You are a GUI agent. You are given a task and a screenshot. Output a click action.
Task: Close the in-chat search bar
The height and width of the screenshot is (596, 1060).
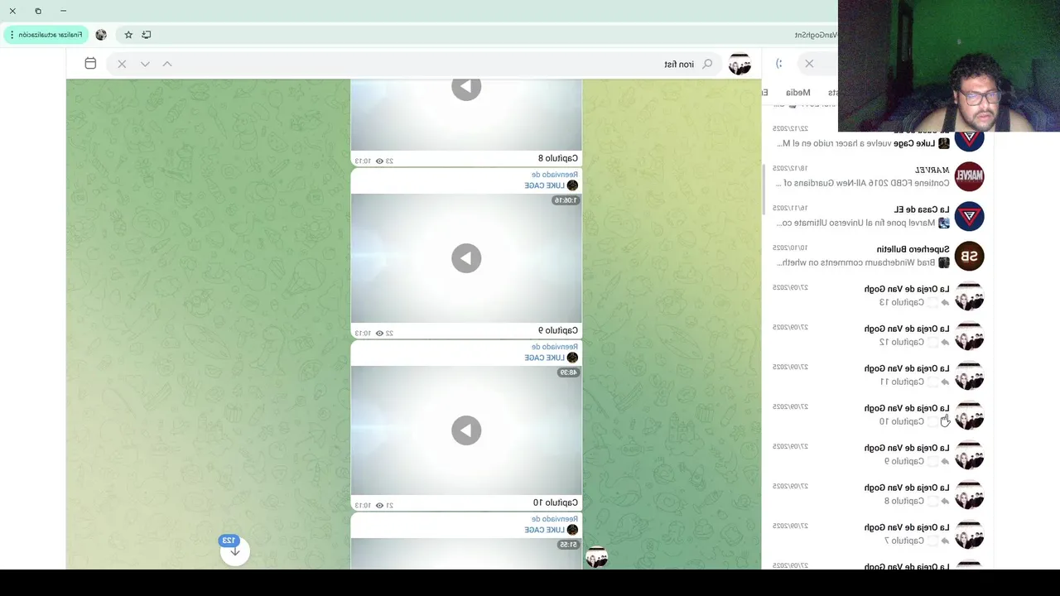click(x=122, y=64)
